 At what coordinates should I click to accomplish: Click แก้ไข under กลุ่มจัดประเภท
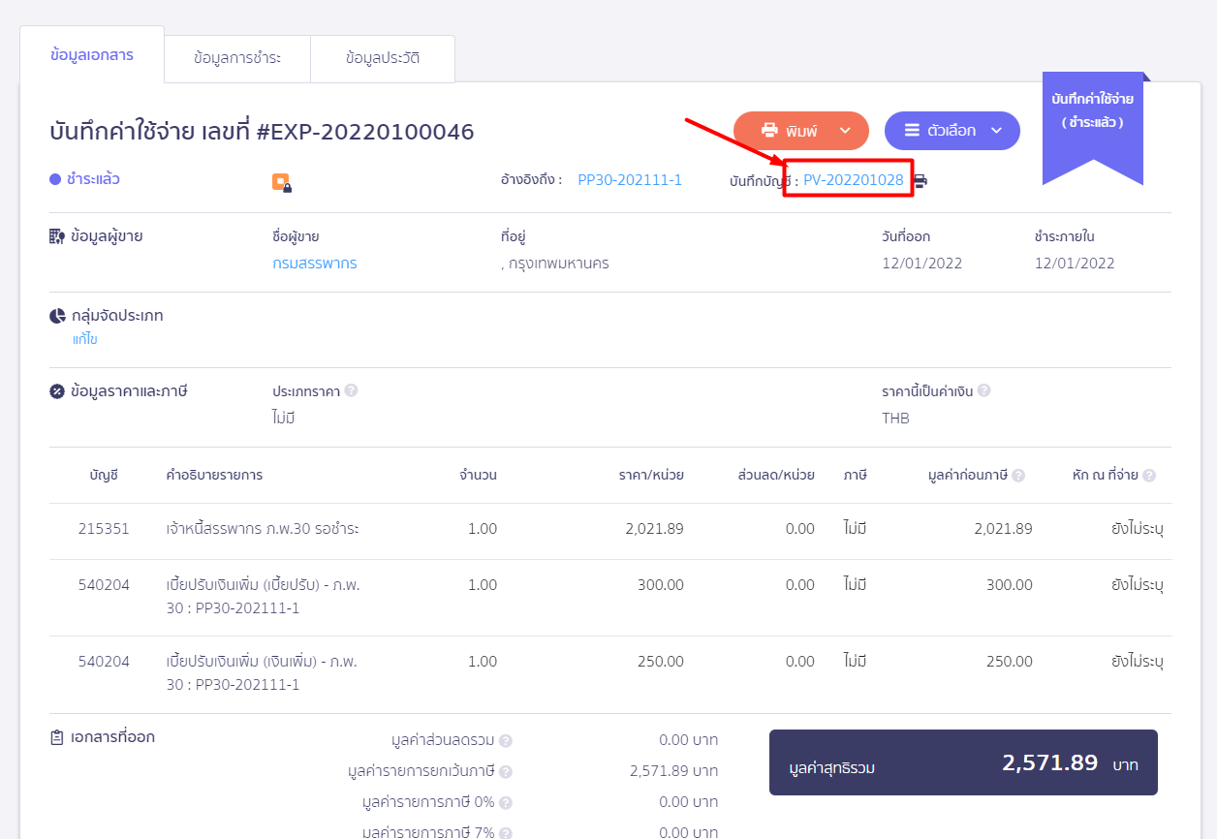click(85, 339)
